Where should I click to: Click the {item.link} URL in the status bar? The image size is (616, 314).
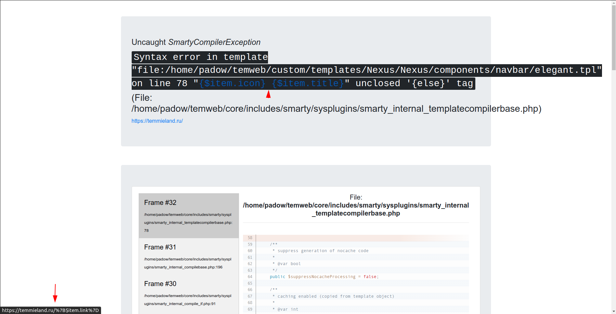pos(49,310)
